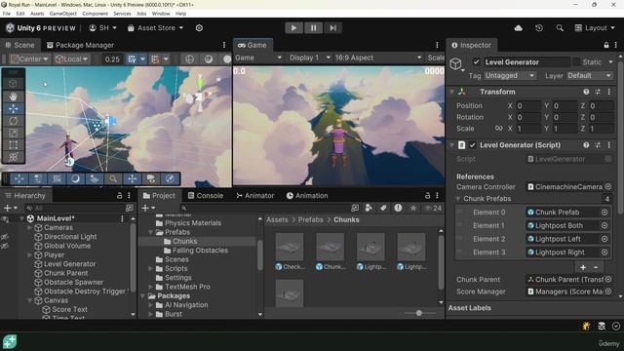Toggle Center pivot mode button
Viewport: 624px width, 351px height.
click(x=29, y=59)
